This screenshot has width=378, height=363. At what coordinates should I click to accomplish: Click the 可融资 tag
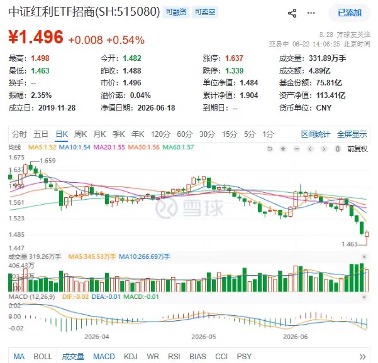pos(176,12)
